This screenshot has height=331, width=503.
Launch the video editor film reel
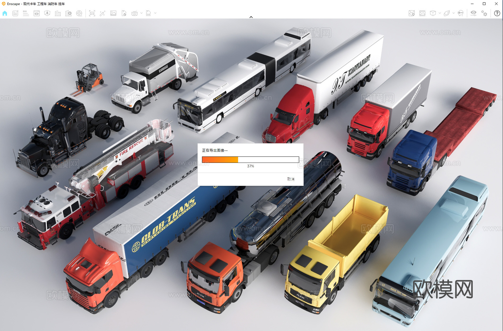tap(79, 13)
